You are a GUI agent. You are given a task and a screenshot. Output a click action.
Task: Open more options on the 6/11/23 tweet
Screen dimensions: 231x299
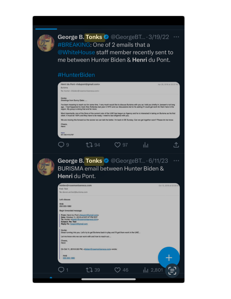coord(176,161)
